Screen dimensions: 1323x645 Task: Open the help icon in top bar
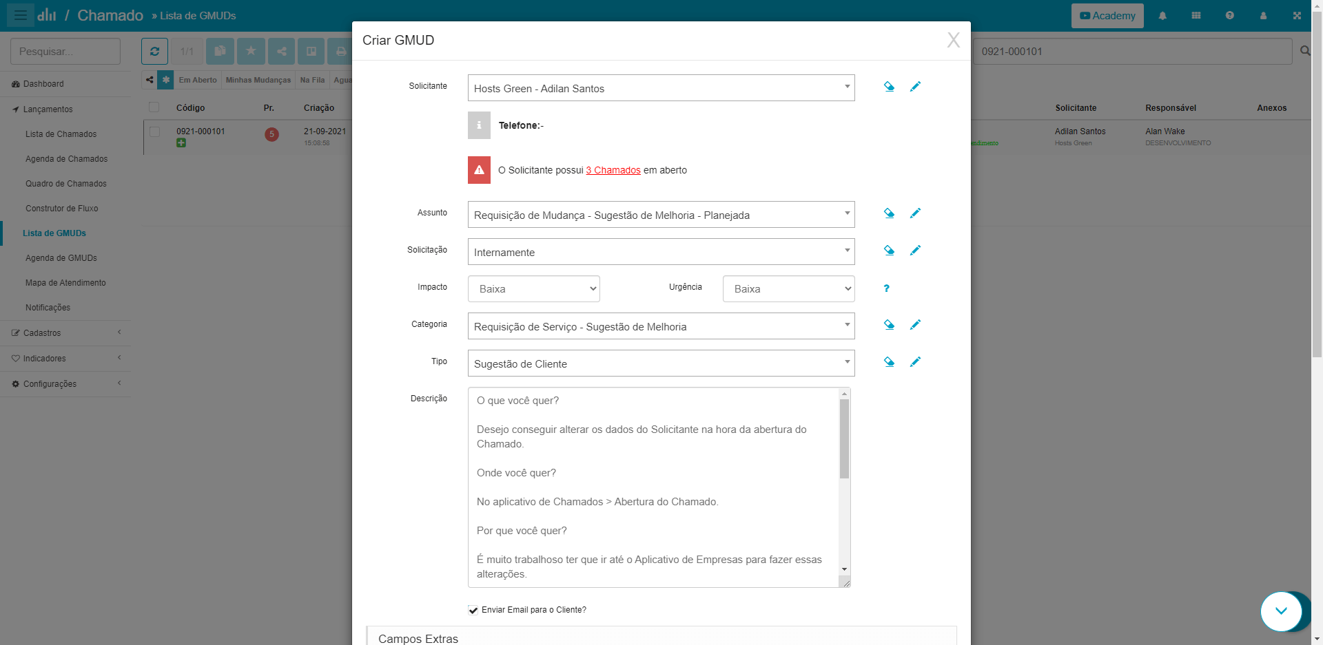pos(1230,16)
